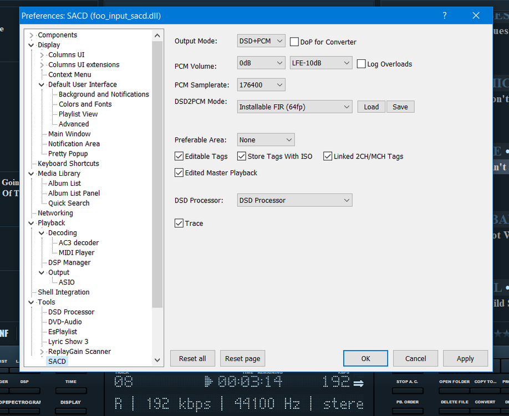
Task: Select Context Menu in tree
Action: tap(70, 74)
